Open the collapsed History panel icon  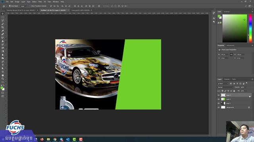[214, 13]
